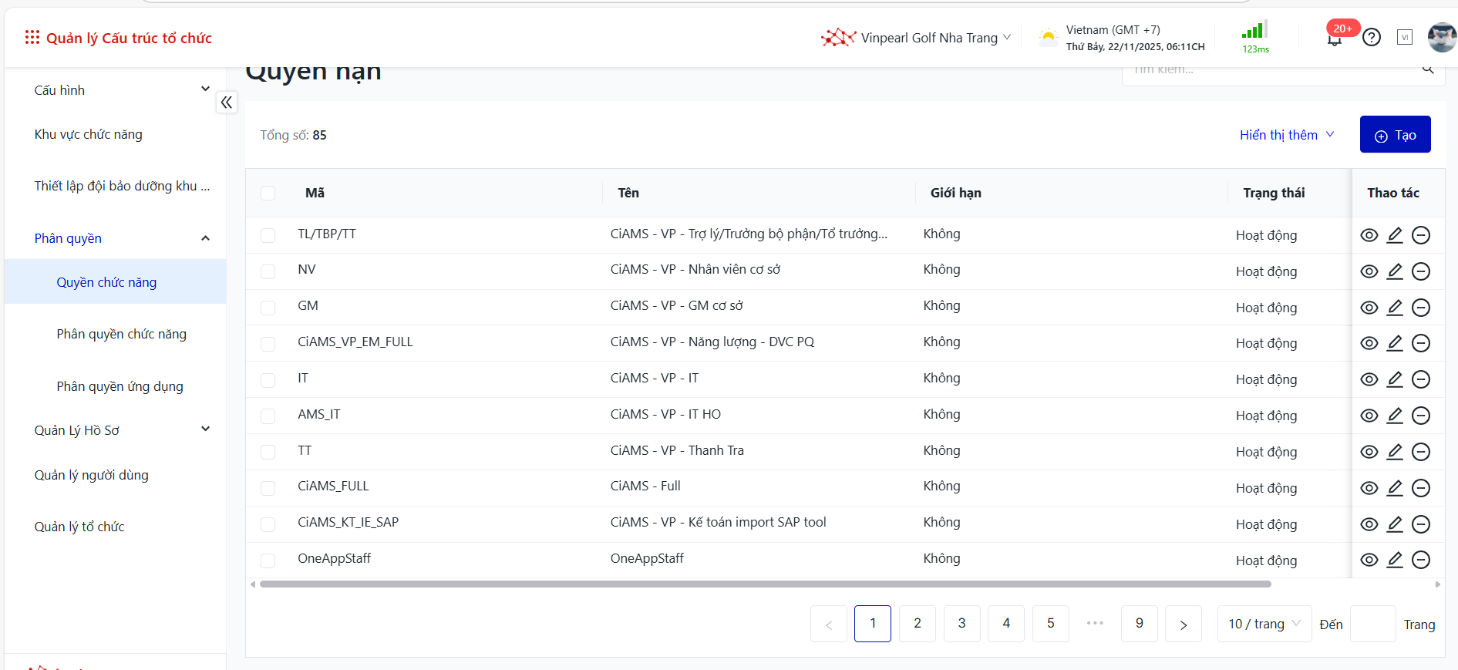Click the search magnifier icon
Viewport: 1458px width, 670px height.
click(1428, 69)
